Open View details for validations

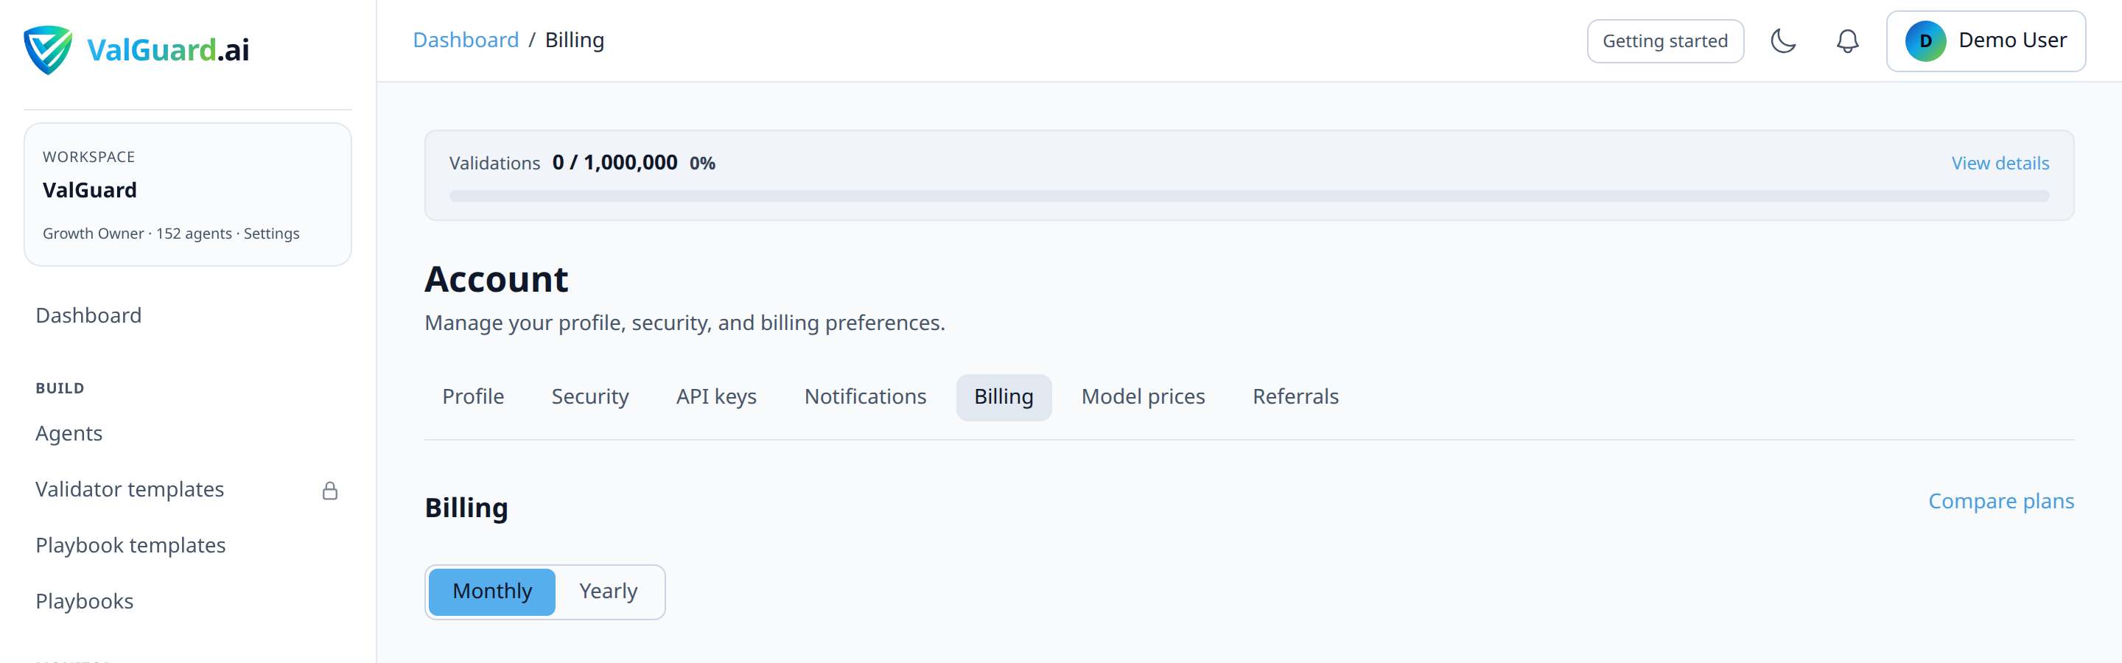coord(1999,163)
